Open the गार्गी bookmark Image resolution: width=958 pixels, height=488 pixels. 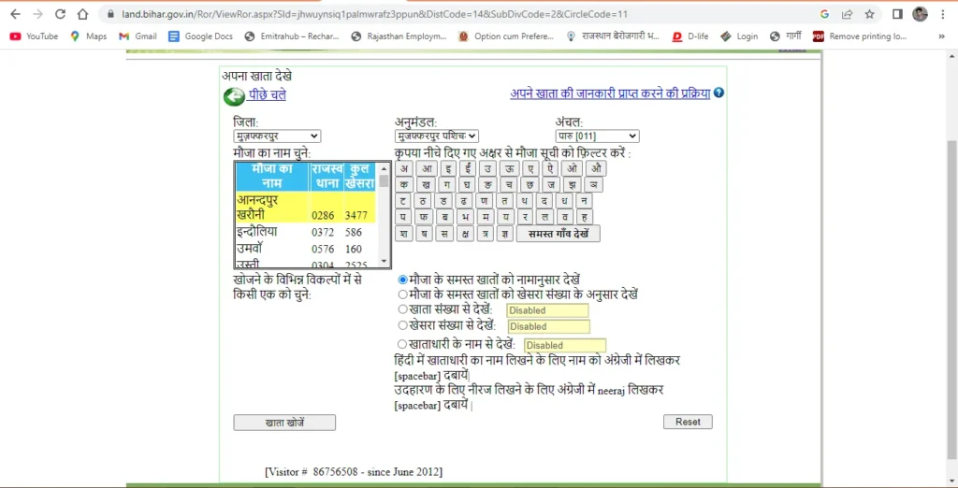tap(787, 36)
